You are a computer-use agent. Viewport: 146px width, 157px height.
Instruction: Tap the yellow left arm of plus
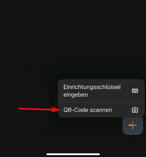coord(130,125)
